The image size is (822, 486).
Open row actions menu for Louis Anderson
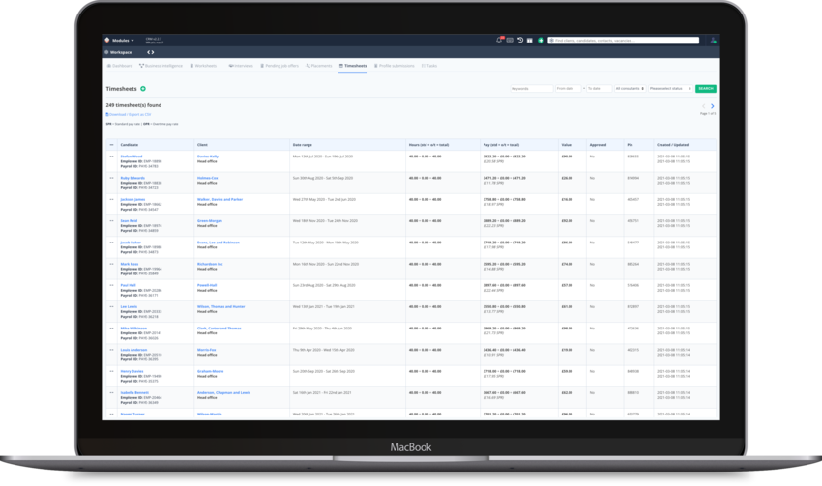(x=111, y=350)
